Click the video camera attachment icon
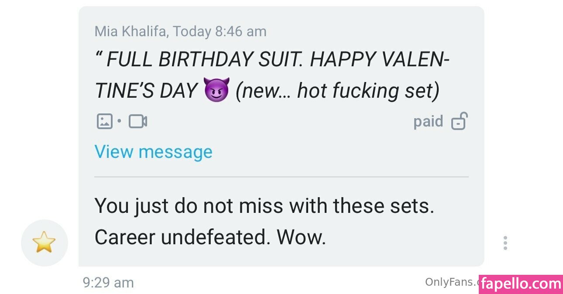Image resolution: width=563 pixels, height=294 pixels. 138,121
